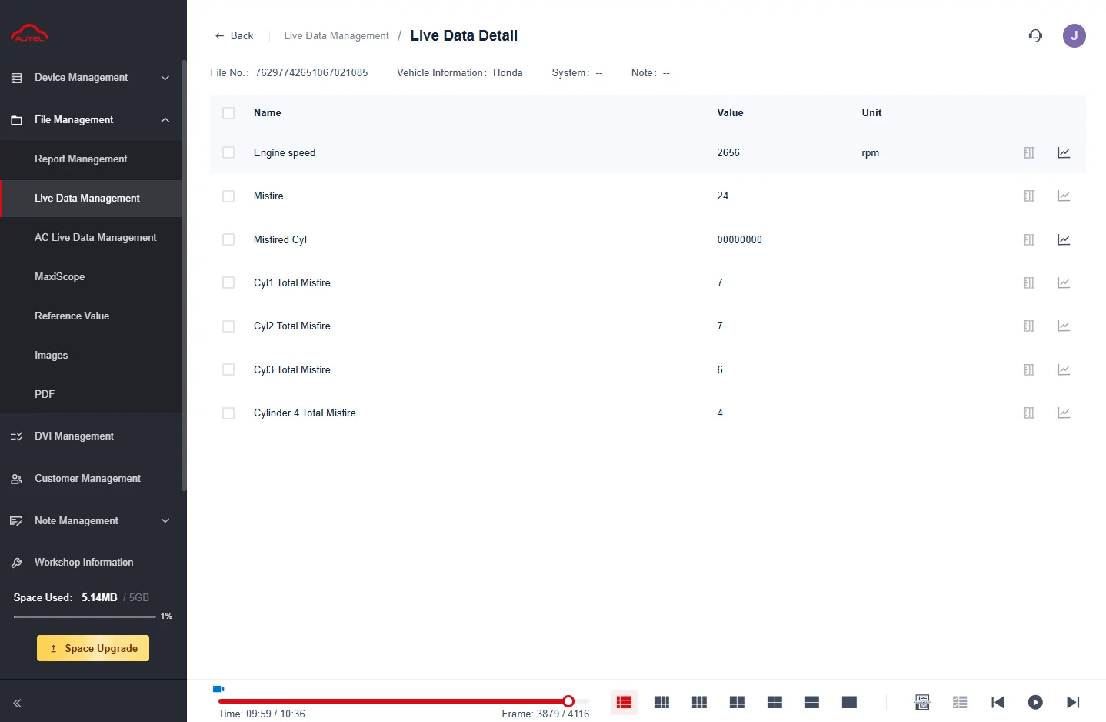This screenshot has width=1106, height=722.
Task: Skip to previous frame
Action: click(998, 702)
